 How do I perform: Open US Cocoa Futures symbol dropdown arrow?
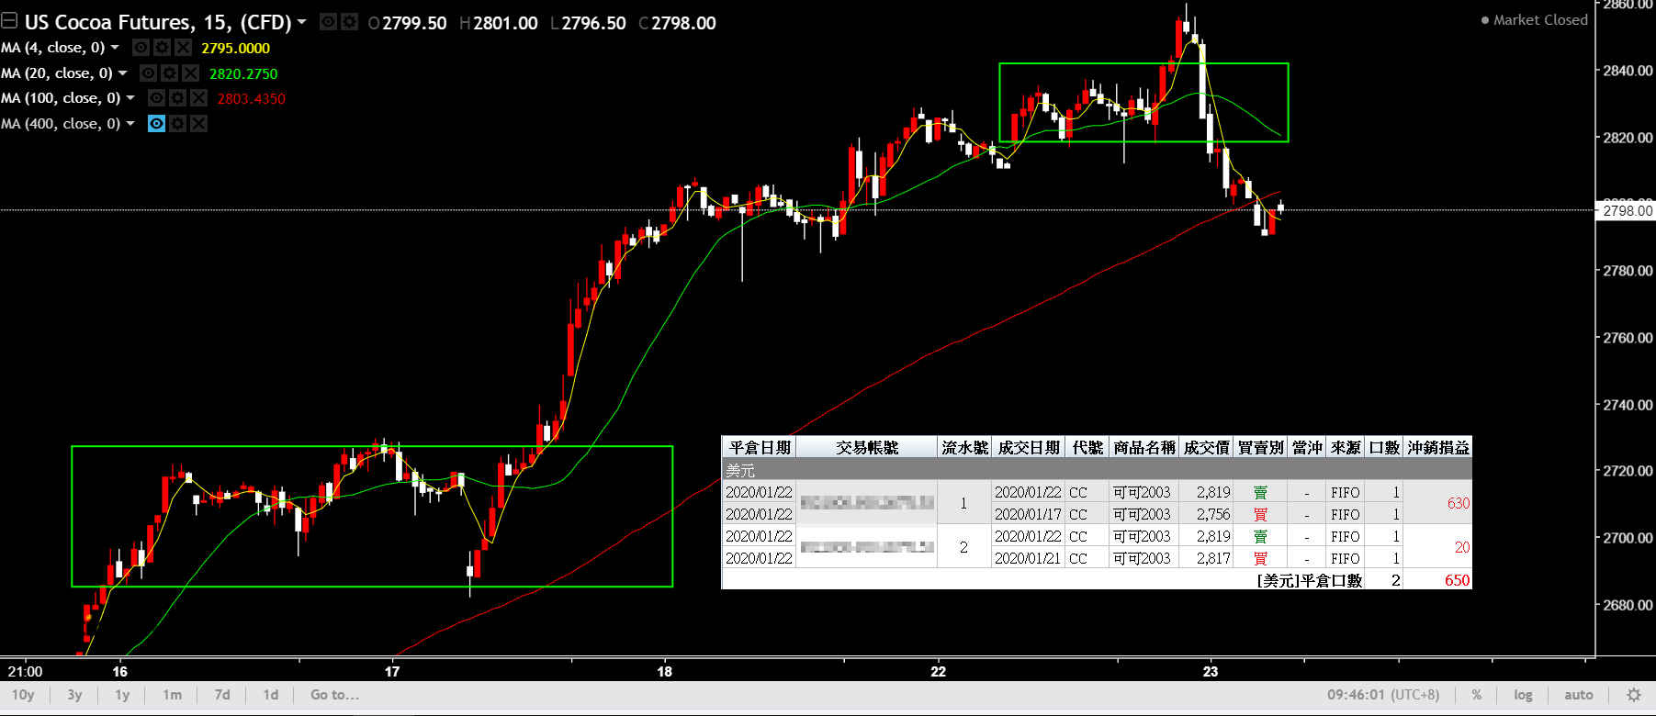click(302, 21)
